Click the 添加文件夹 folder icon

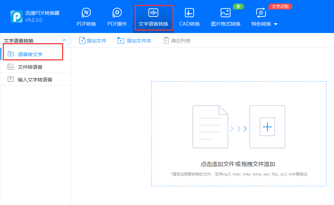click(121, 41)
